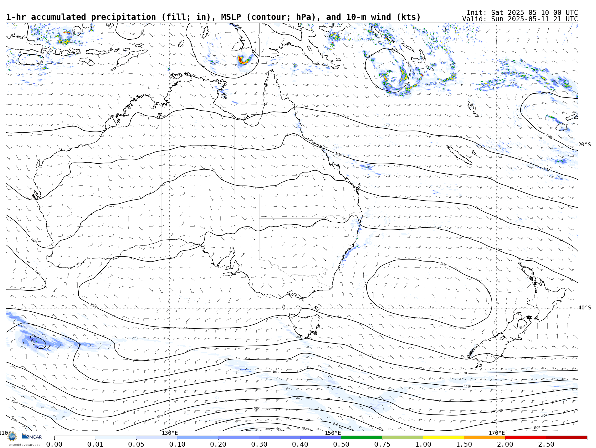Click the 1.50 colorbar label
This screenshot has height=448, width=596.
[x=464, y=444]
